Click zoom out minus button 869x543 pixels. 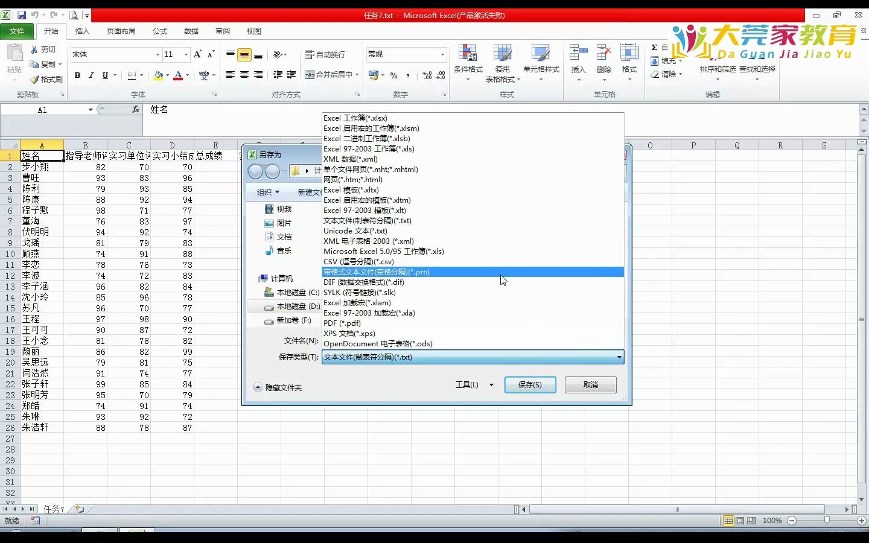[x=792, y=521]
